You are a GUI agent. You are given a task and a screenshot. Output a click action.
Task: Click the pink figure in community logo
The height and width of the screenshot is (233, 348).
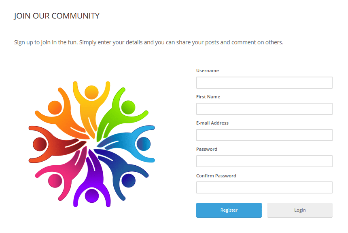63,175
